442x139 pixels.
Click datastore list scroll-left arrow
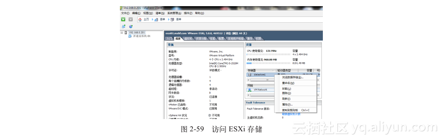[x=248, y=80]
